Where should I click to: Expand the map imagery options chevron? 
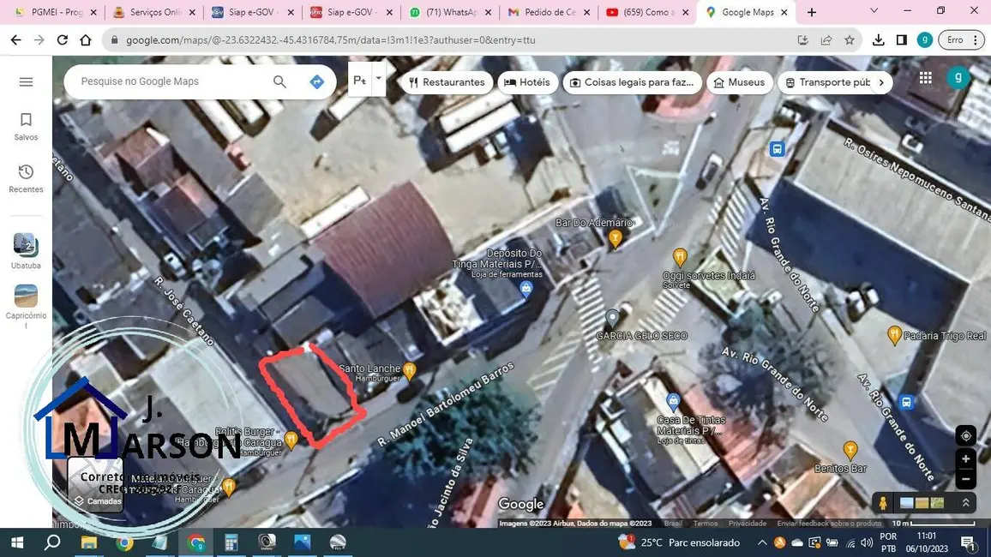965,503
